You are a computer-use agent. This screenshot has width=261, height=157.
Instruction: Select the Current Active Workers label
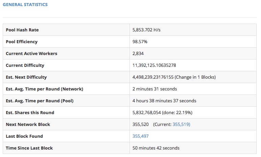31,54
